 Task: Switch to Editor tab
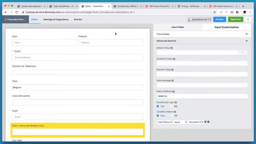pos(35,20)
